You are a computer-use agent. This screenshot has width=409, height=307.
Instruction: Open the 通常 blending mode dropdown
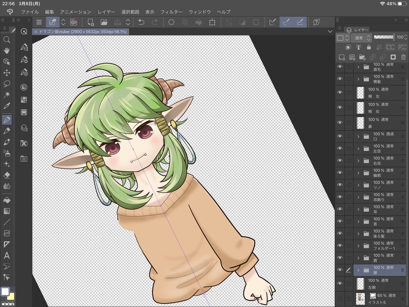coord(361,38)
